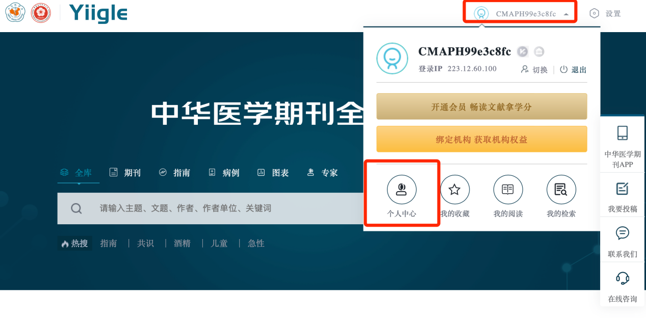Image resolution: width=646 pixels, height=318 pixels.
Task: Click 联系我们 chat bubble icon
Action: (622, 233)
